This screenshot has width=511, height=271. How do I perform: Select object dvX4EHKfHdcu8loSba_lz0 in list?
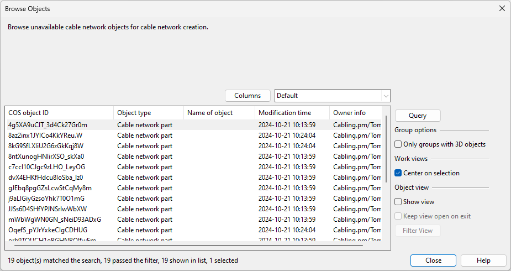45,178
